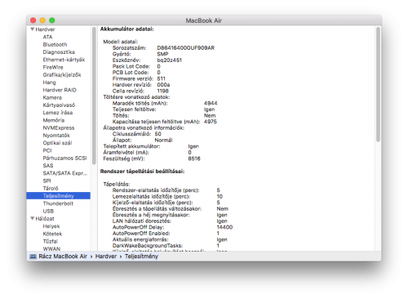The image size is (408, 299).
Task: Click Rendszer tápellátási beállításai heading
Action: coord(142,172)
